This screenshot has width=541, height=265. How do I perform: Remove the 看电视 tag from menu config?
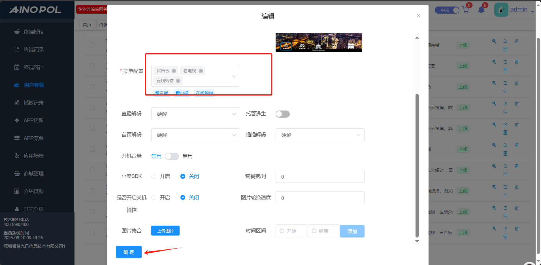click(201, 71)
